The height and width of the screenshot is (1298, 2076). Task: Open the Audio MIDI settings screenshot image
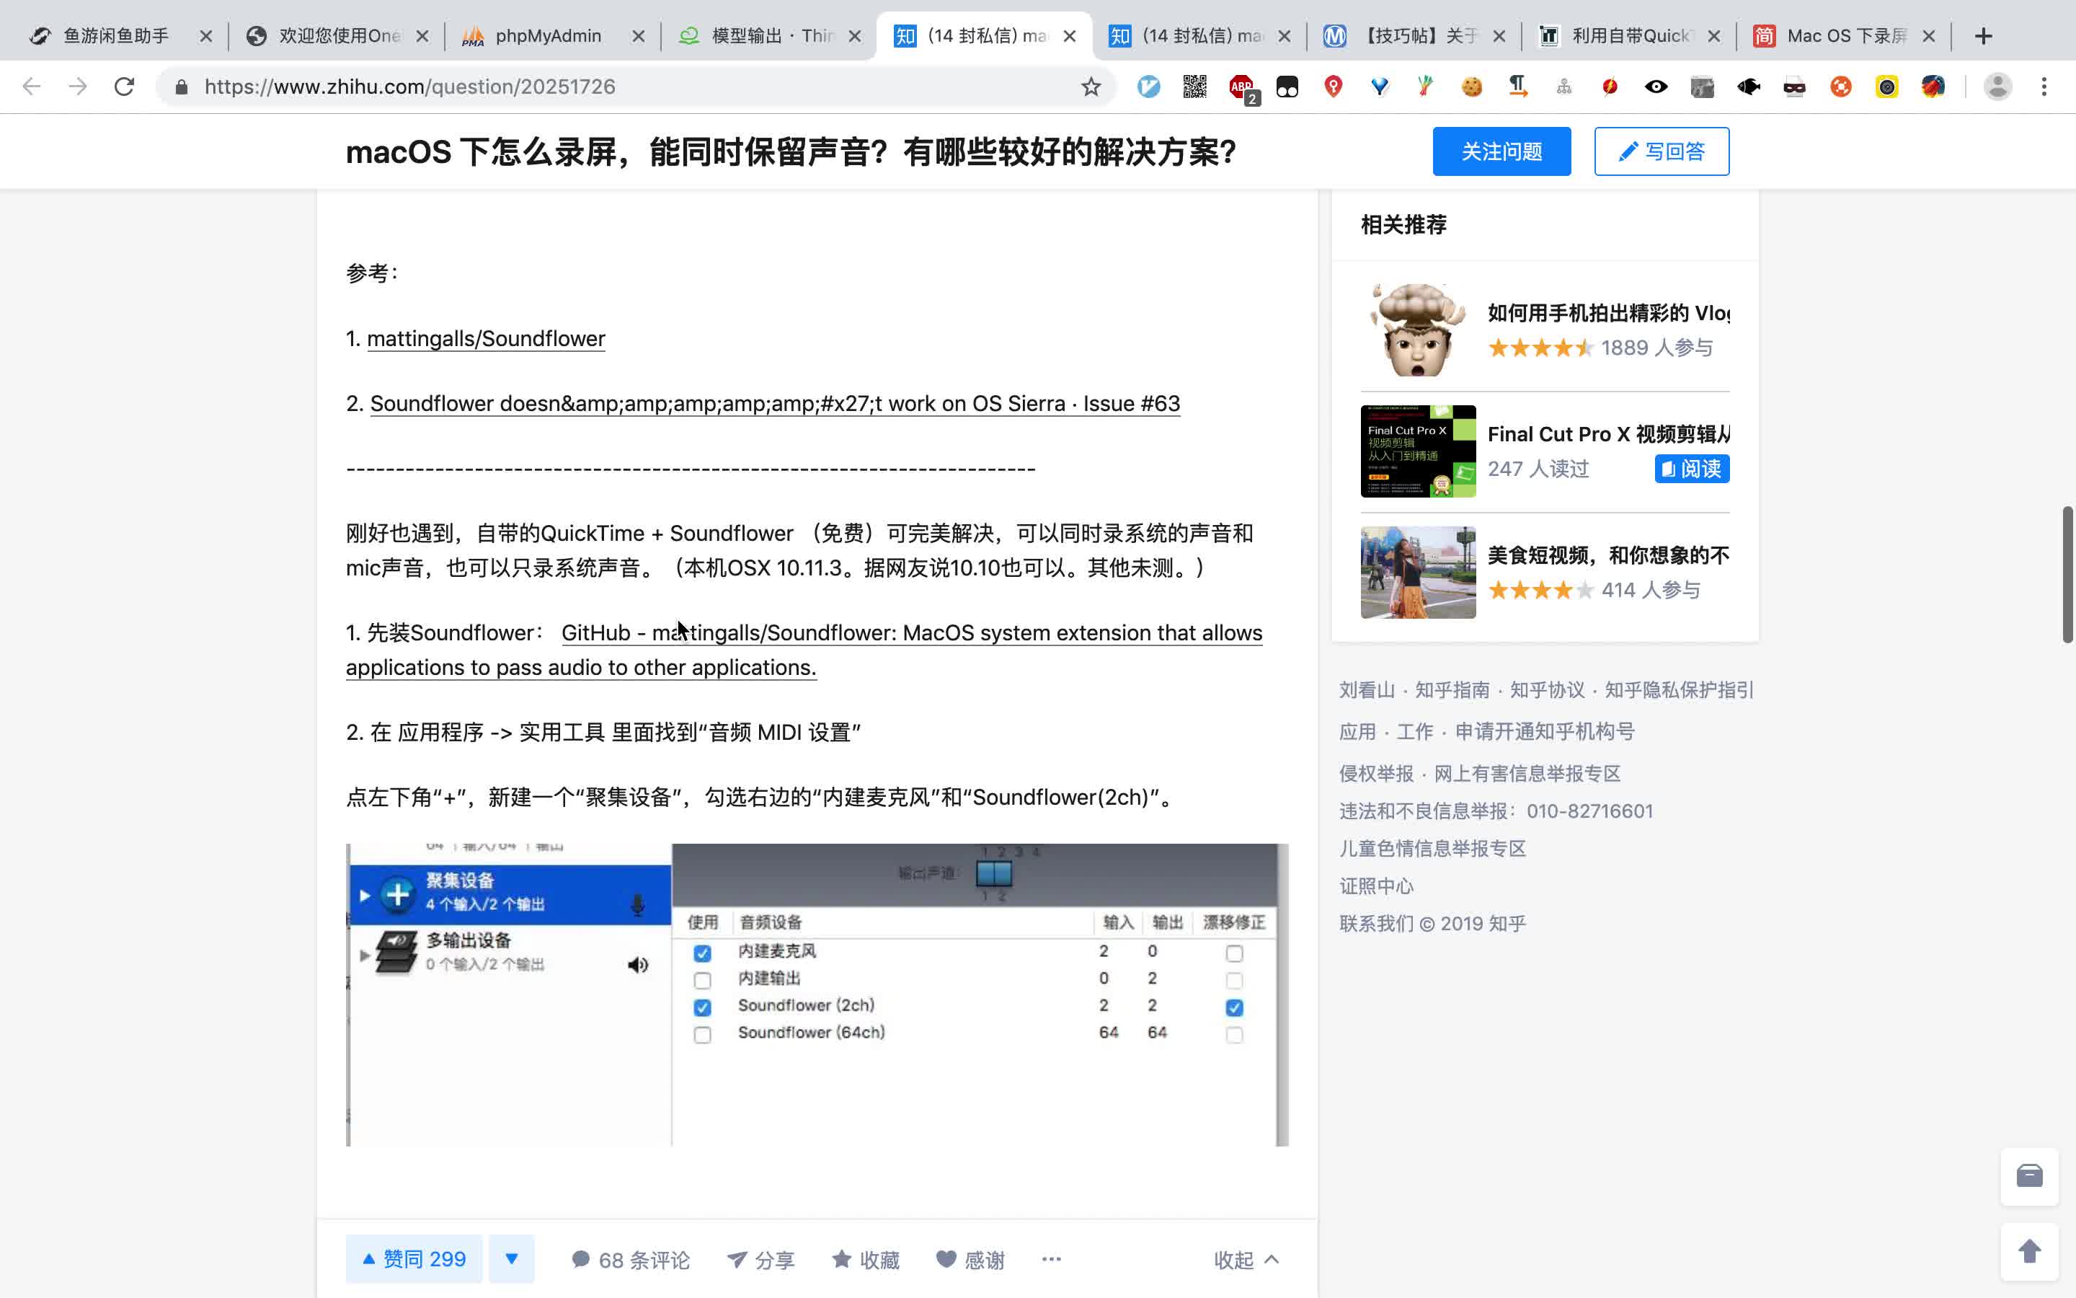point(817,994)
